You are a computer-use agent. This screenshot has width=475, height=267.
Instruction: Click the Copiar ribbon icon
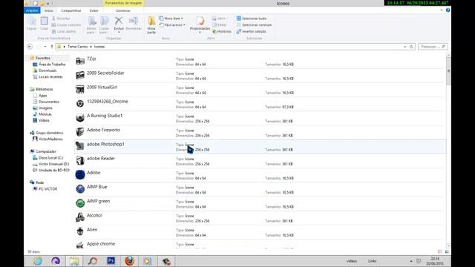pyautogui.click(x=31, y=23)
